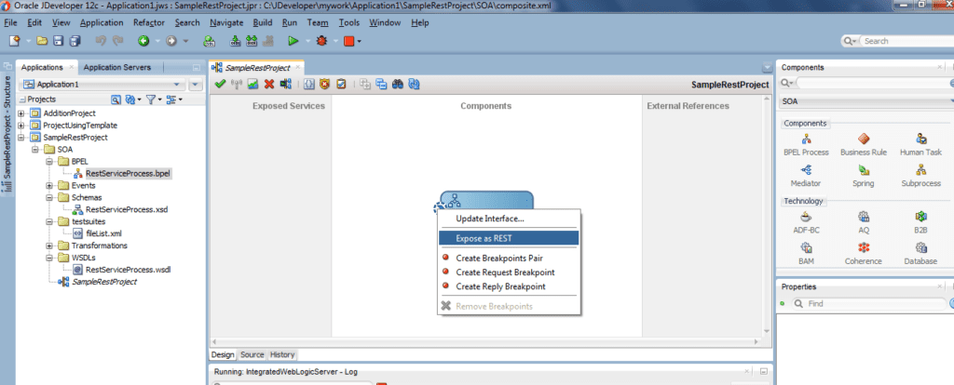Click the search icon in Projects header

116,99
